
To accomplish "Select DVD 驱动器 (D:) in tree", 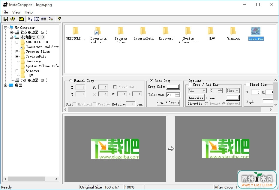I will [34, 80].
